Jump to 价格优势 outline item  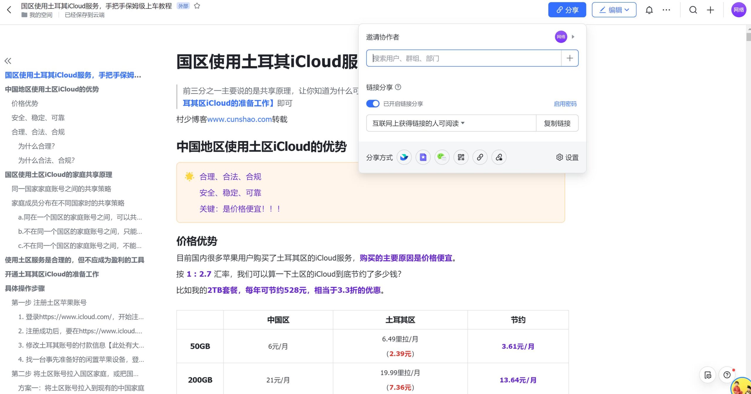coord(25,103)
